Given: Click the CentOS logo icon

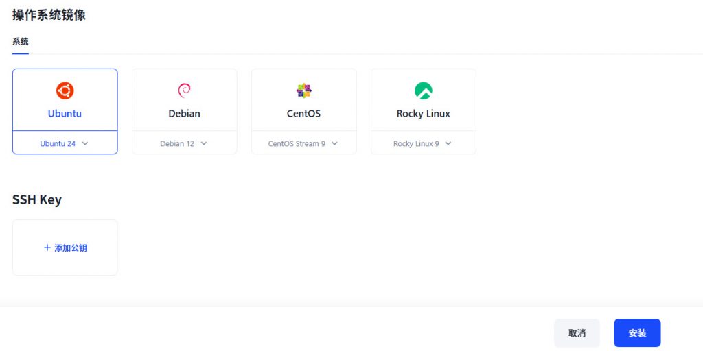Looking at the screenshot, I should [x=303, y=90].
